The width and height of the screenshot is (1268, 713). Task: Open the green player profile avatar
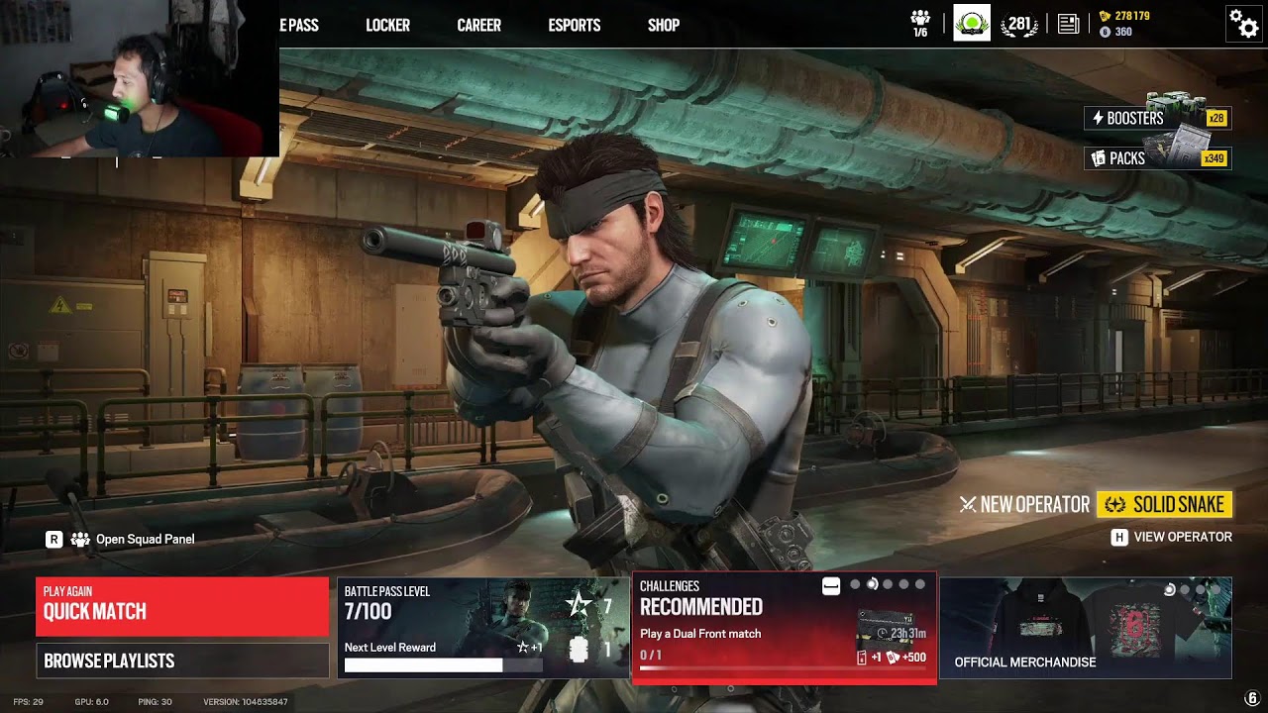972,23
